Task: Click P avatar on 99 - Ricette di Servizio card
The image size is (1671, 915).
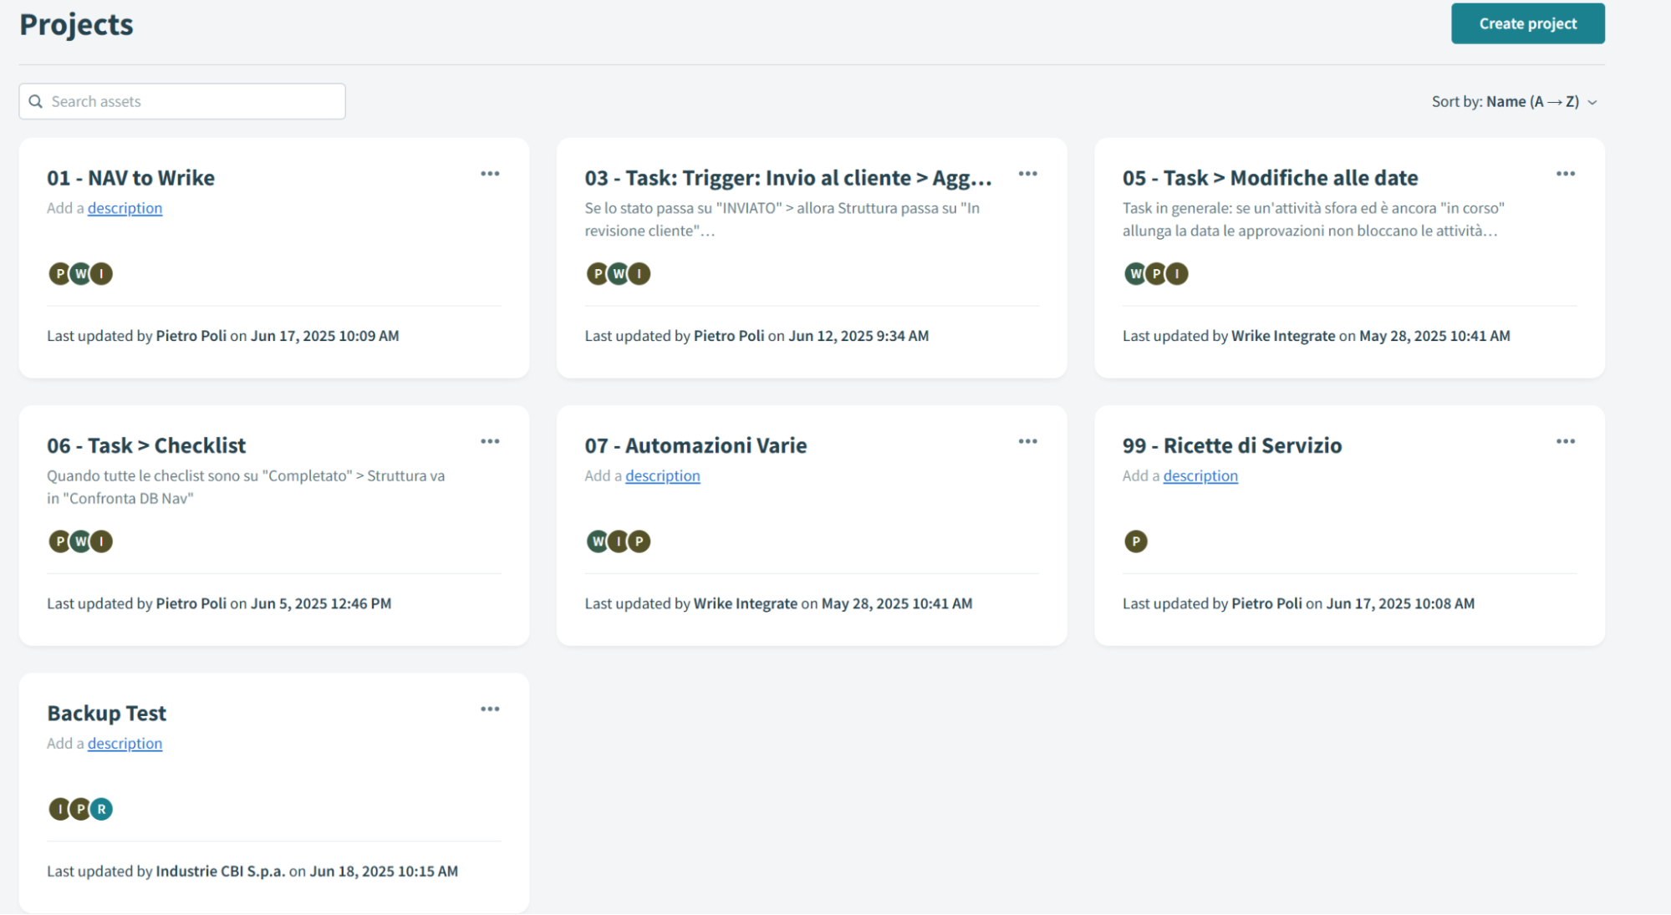Action: 1135,541
